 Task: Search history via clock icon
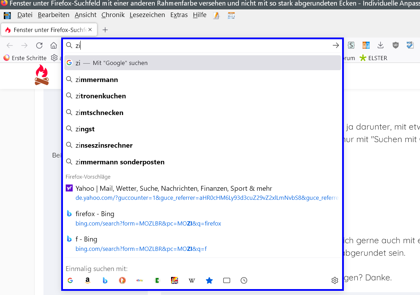(244, 280)
